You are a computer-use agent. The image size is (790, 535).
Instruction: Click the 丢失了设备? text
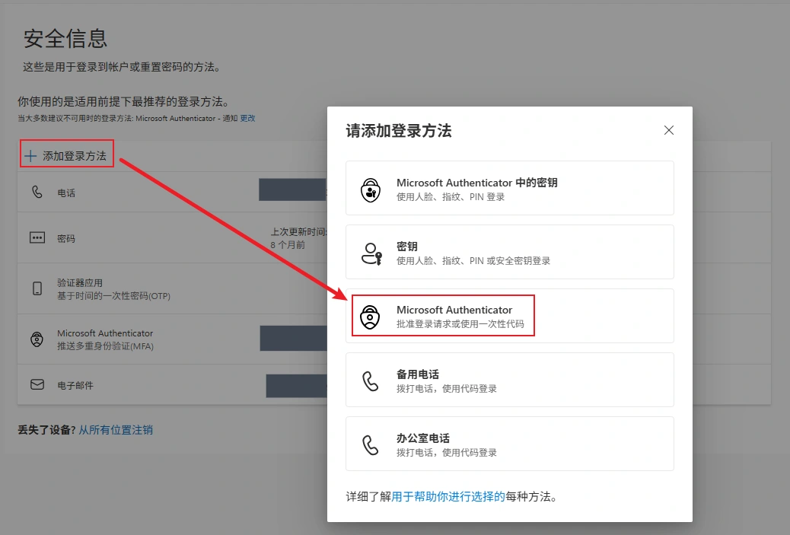pyautogui.click(x=46, y=430)
